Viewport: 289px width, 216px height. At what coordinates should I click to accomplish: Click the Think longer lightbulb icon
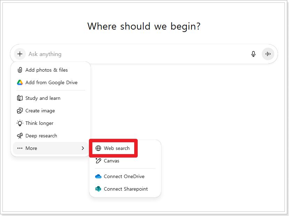point(20,123)
